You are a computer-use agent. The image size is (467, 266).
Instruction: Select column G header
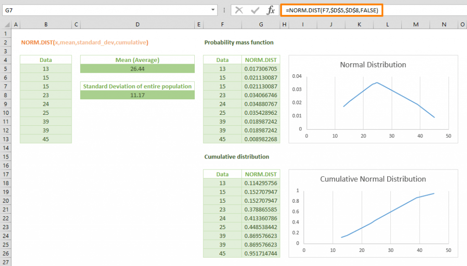click(261, 25)
